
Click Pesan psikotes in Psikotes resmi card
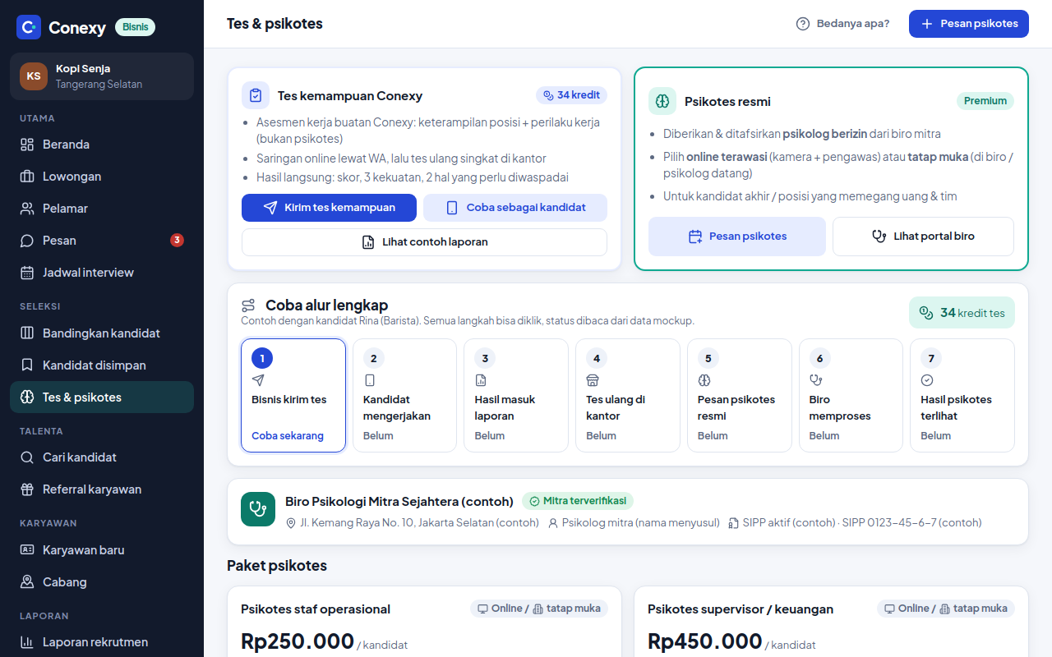click(x=737, y=237)
